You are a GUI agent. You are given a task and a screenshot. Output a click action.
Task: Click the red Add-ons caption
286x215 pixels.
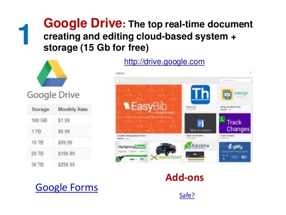tap(185, 178)
